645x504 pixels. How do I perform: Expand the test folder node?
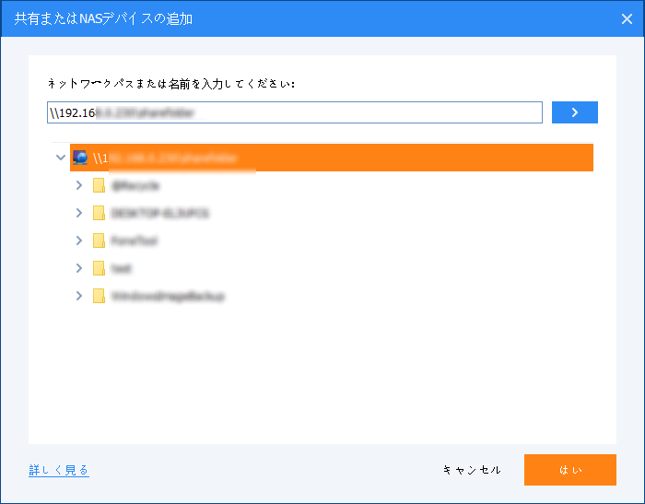(79, 268)
